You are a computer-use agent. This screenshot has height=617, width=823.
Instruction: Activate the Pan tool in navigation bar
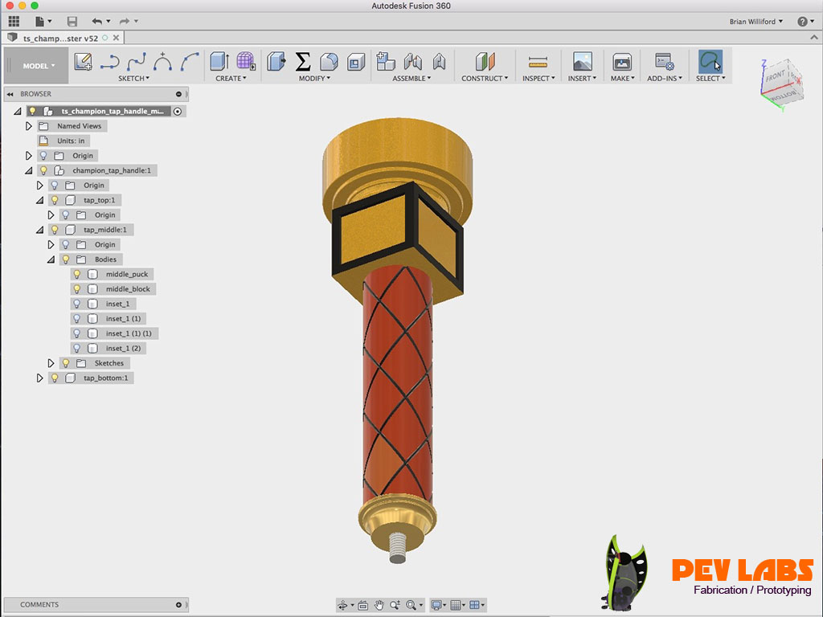379,604
